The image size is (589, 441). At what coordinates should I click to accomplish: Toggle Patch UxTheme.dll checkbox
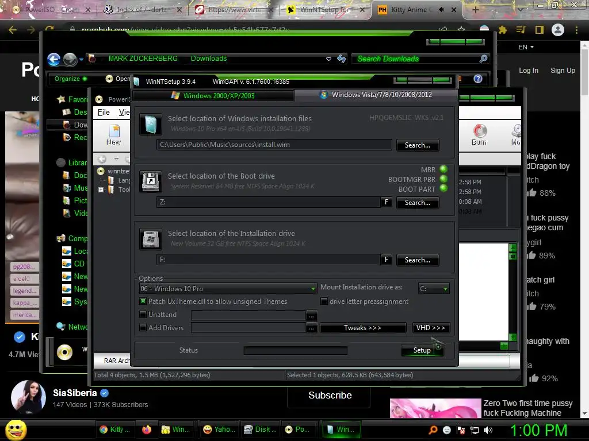pyautogui.click(x=143, y=301)
